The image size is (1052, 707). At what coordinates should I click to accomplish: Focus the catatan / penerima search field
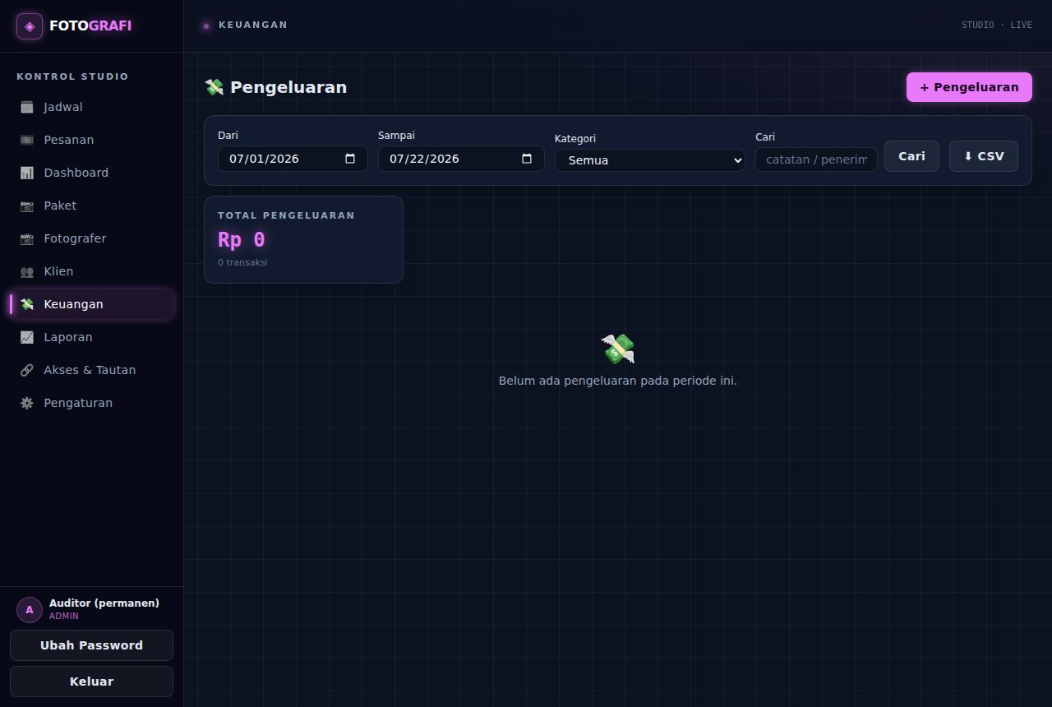tap(816, 159)
